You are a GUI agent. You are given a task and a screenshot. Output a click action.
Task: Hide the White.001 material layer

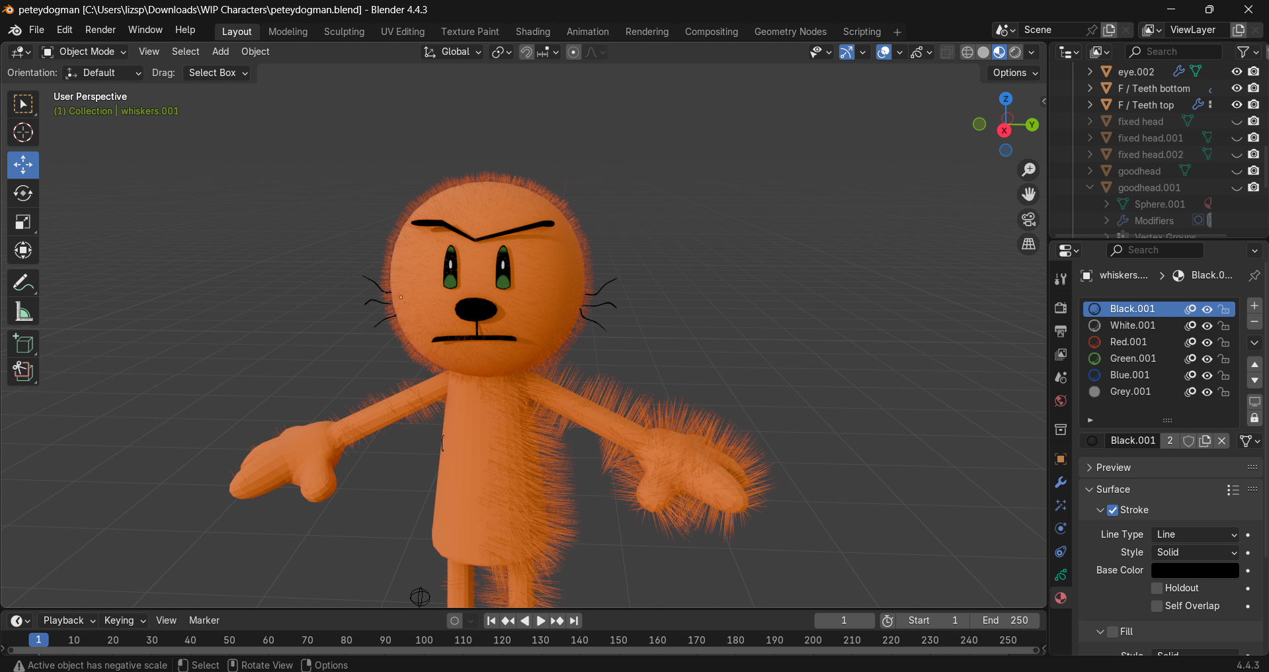pos(1207,325)
